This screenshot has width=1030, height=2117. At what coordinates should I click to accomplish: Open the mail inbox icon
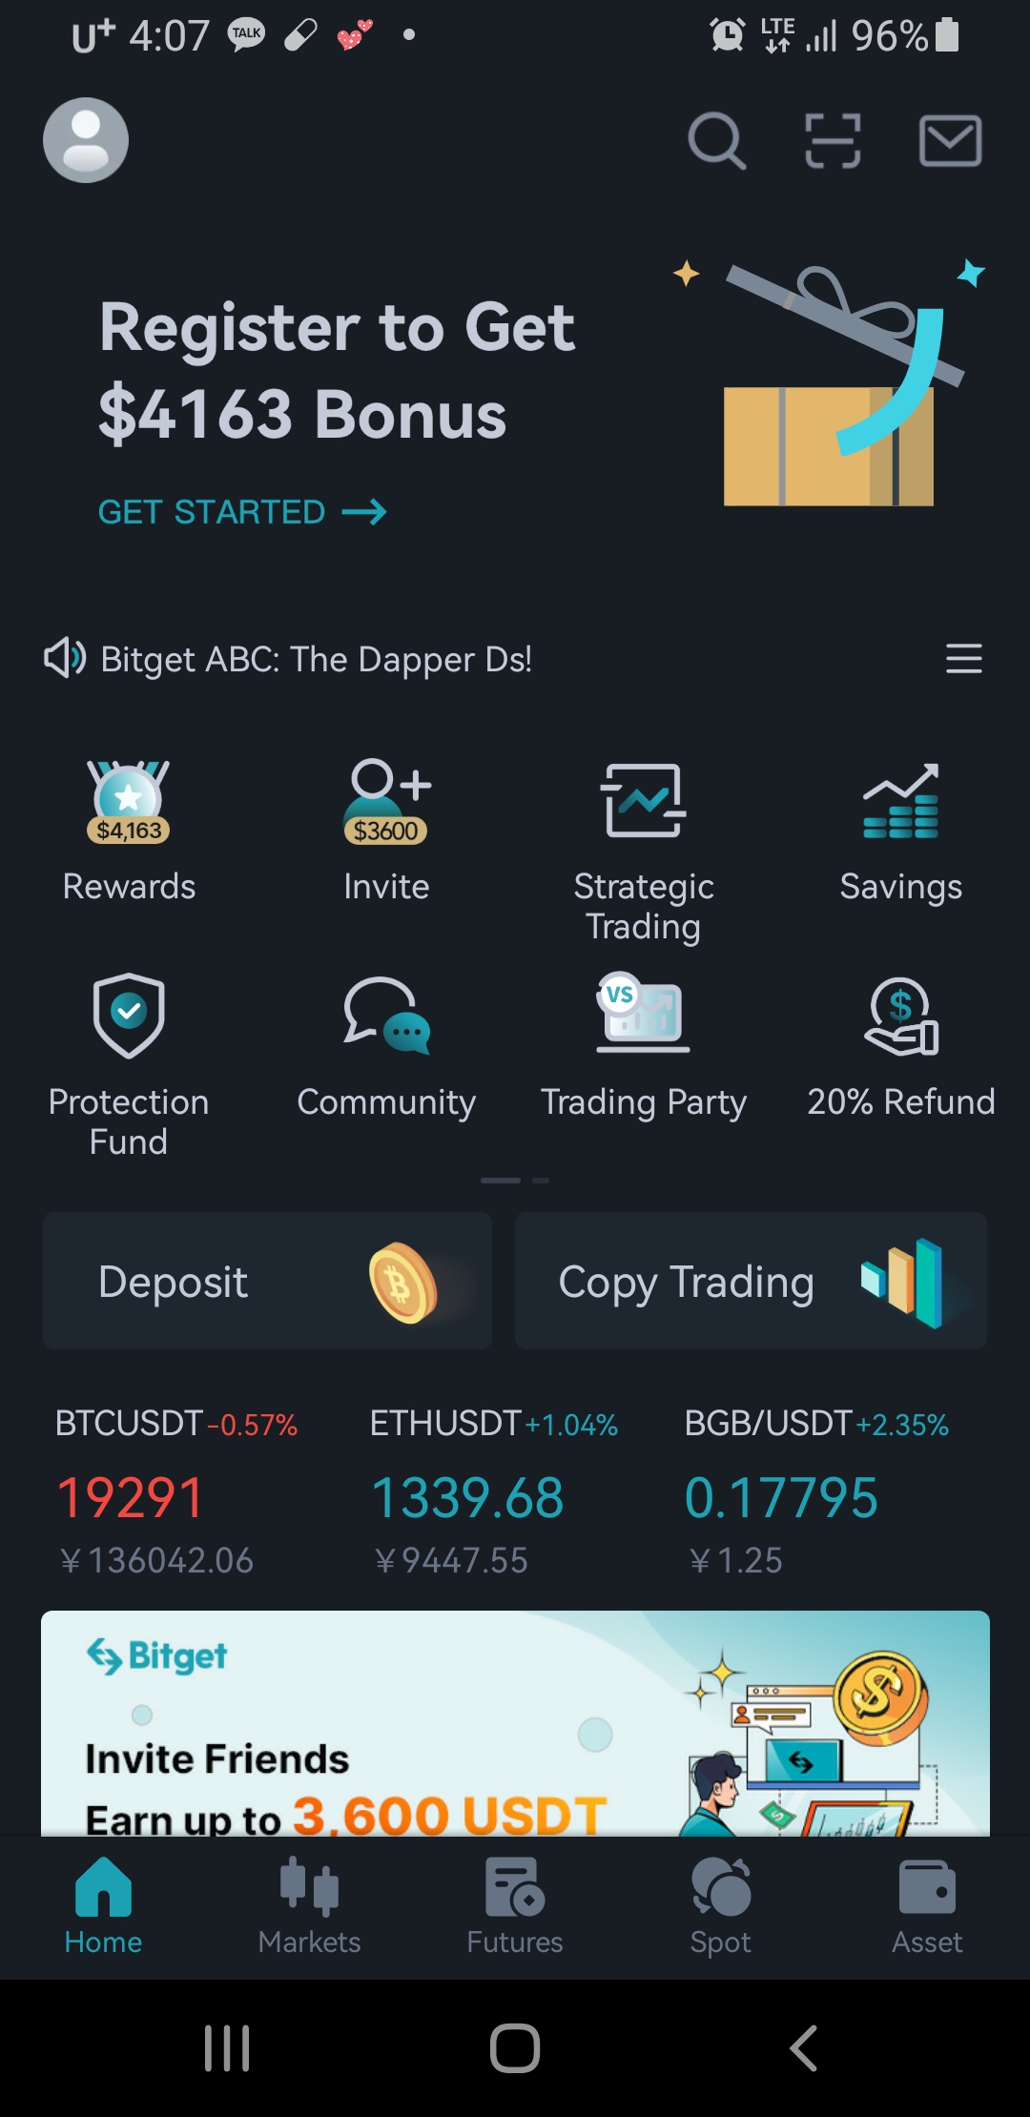[950, 141]
